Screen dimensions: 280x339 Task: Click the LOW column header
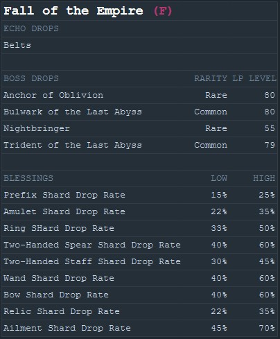click(219, 178)
